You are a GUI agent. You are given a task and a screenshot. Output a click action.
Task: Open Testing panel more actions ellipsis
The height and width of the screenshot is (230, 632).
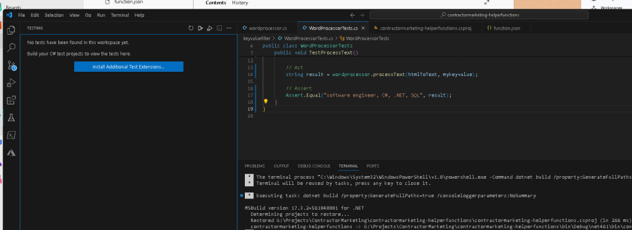(x=229, y=28)
